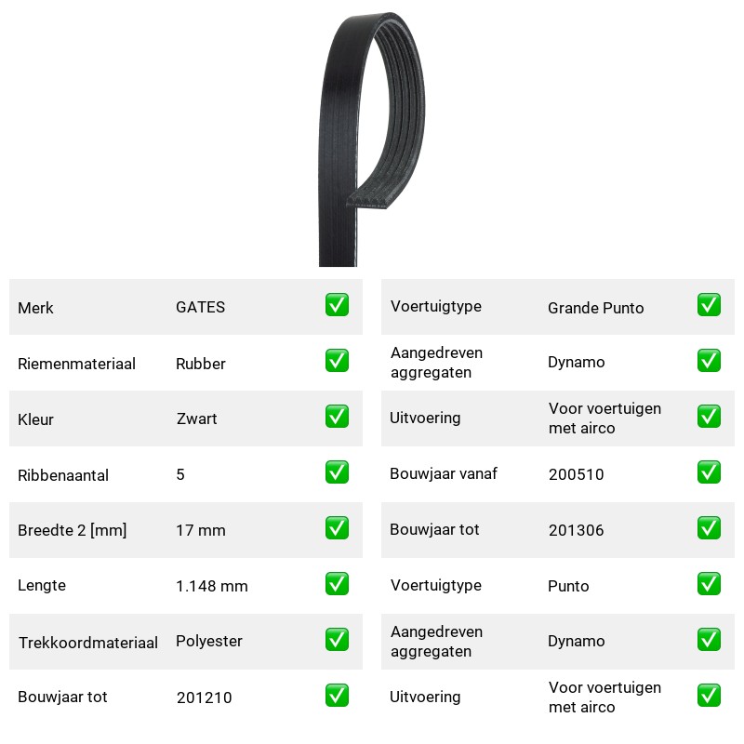Image resolution: width=744 pixels, height=744 pixels.
Task: Open the ribbed belt product image
Action: (x=371, y=139)
